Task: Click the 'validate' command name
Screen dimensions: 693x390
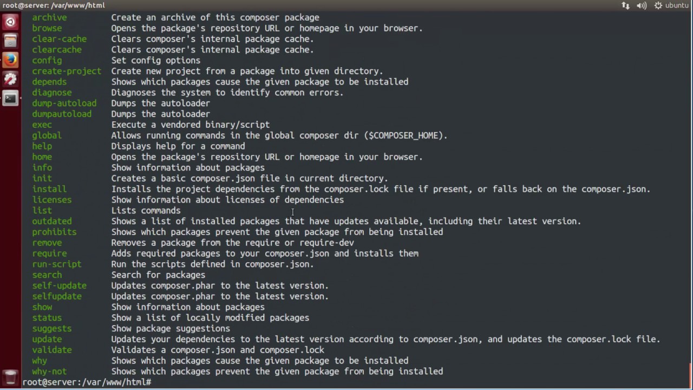Action: coord(51,350)
